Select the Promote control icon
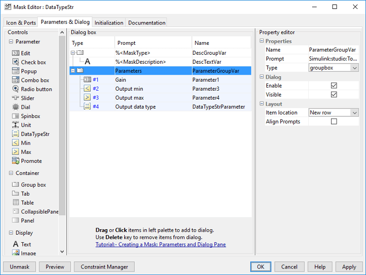 coord(16,161)
